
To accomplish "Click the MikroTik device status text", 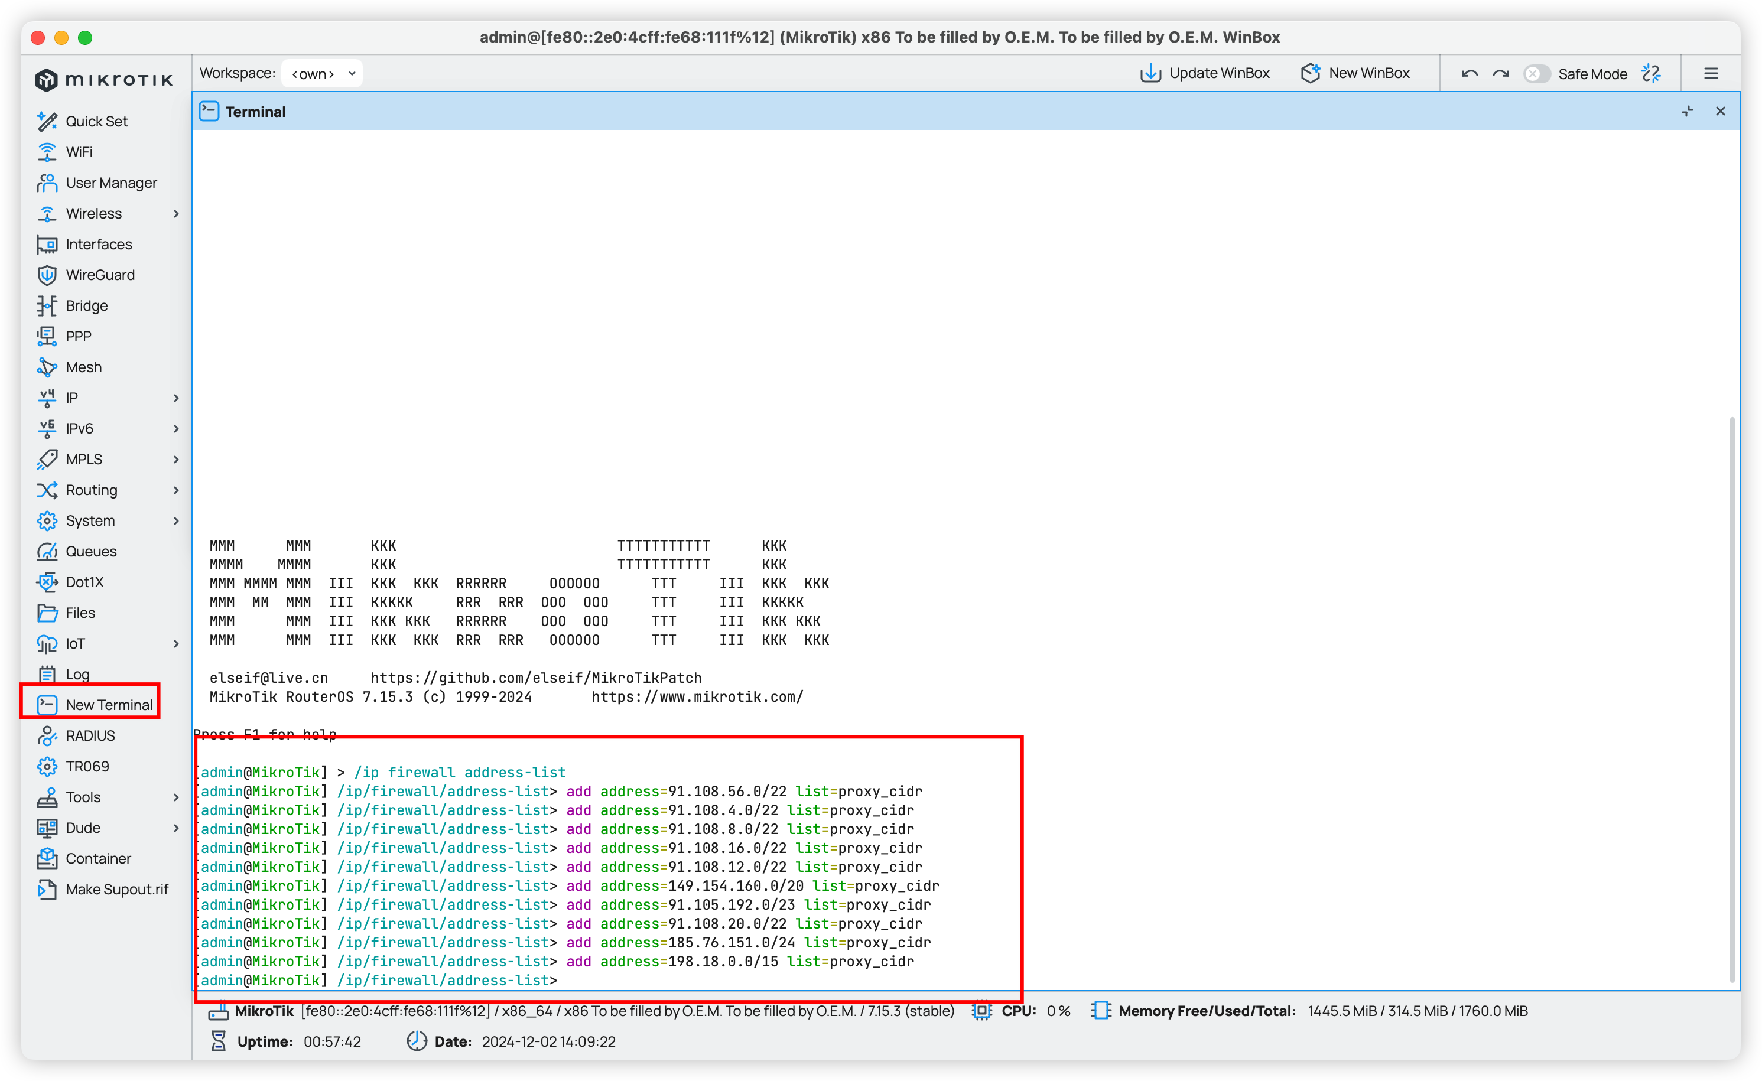I will click(594, 1012).
